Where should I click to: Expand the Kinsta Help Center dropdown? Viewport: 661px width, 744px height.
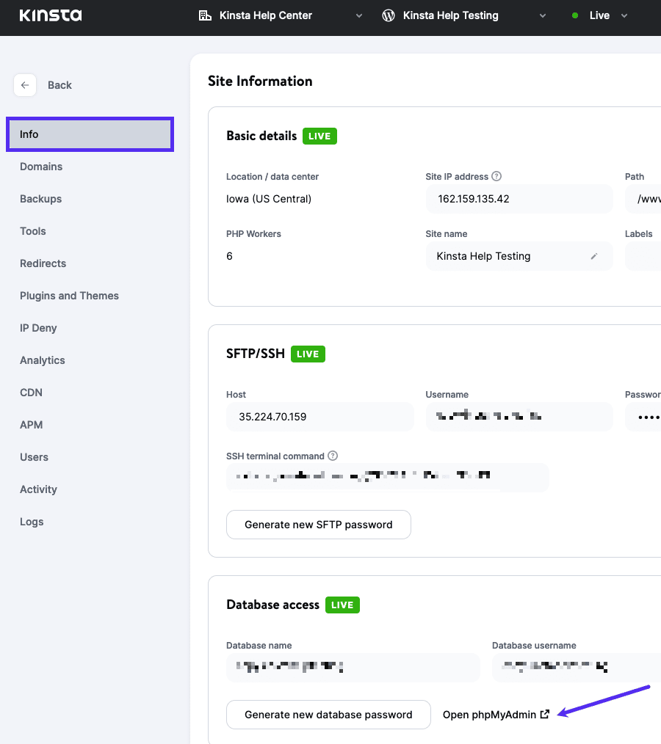[x=358, y=15]
